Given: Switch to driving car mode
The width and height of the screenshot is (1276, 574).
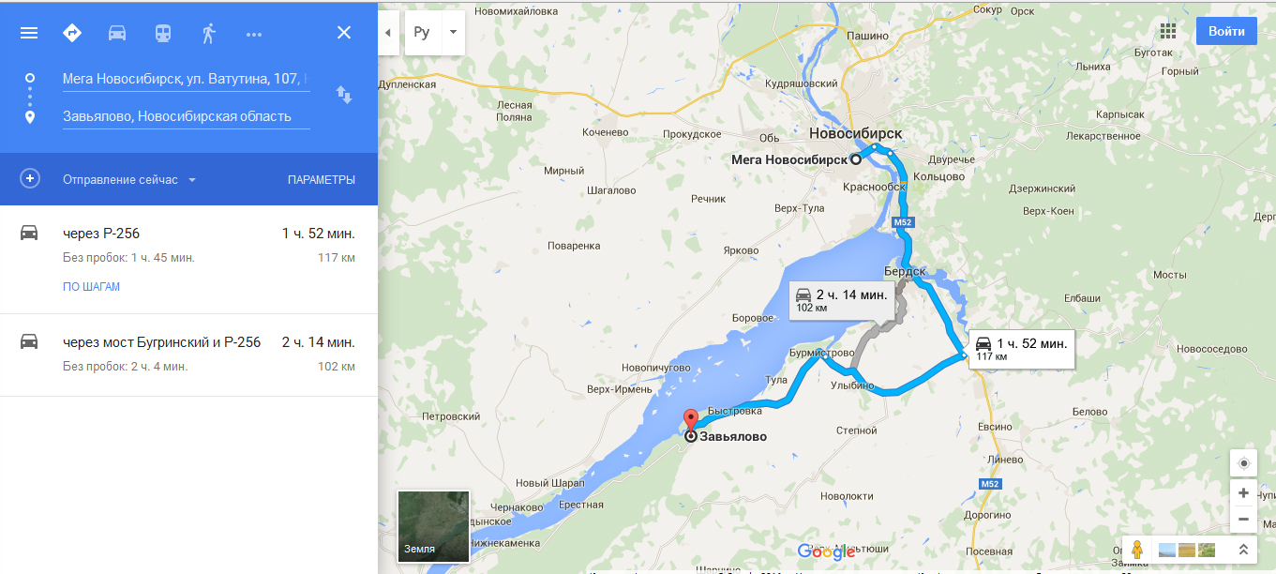Looking at the screenshot, I should 117,33.
